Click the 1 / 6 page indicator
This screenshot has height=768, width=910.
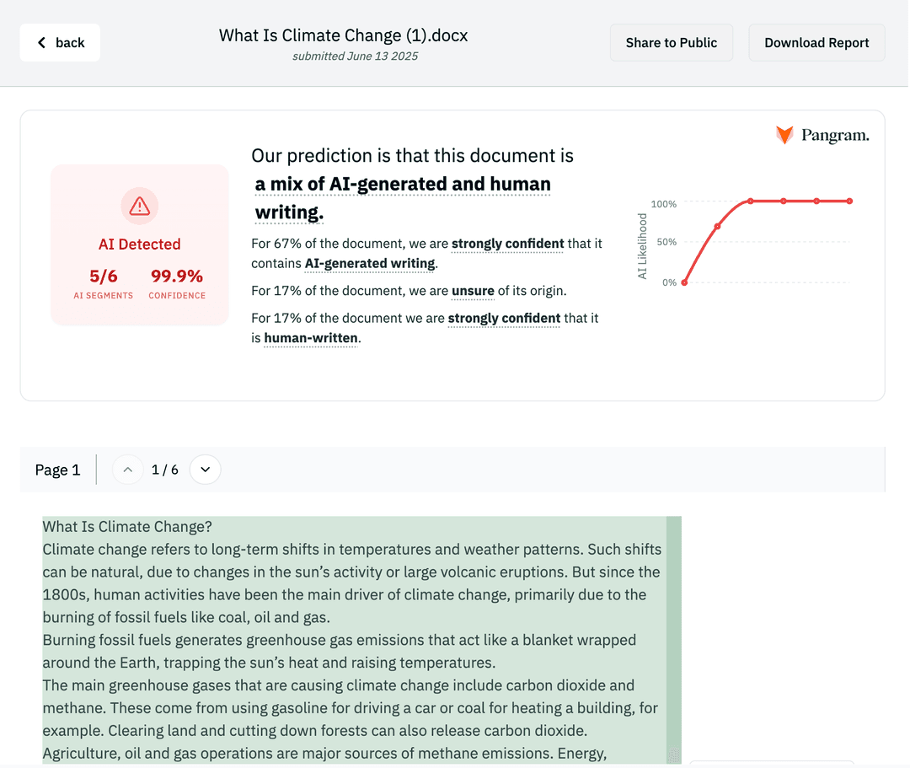[x=166, y=469]
